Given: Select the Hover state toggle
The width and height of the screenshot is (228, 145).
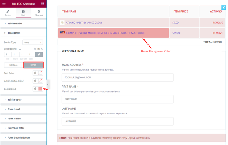Looking at the screenshot, I should coord(33,65).
